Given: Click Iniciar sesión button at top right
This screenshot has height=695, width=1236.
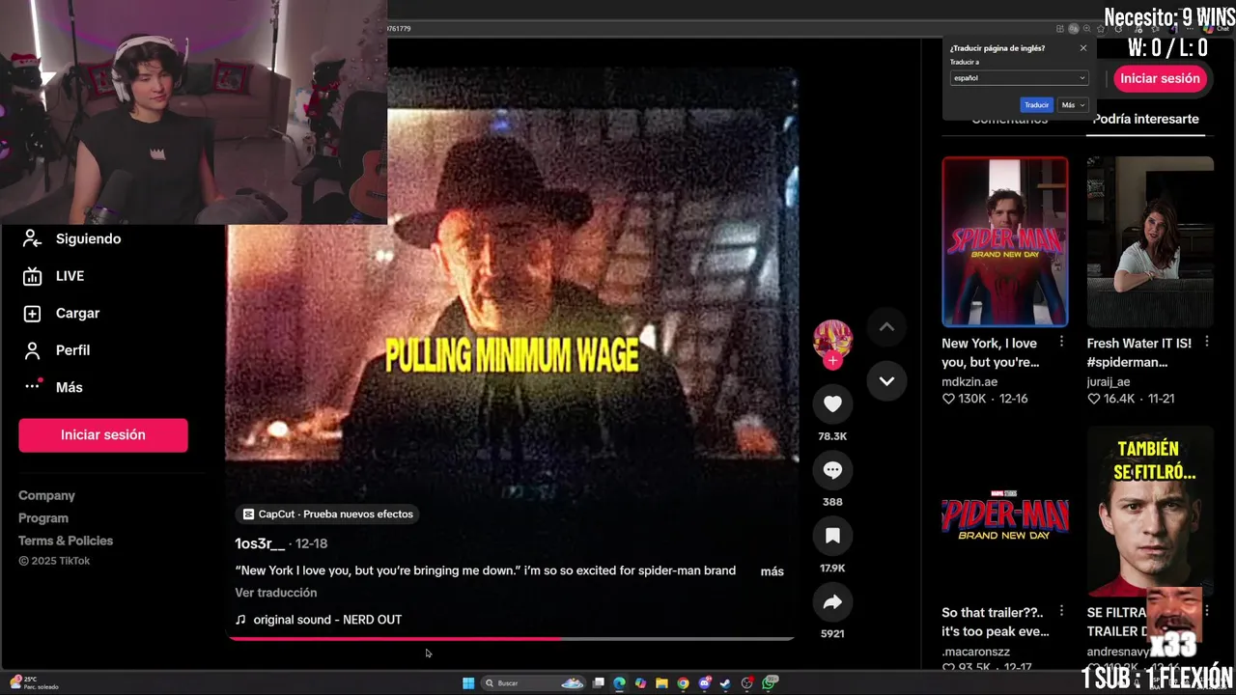Looking at the screenshot, I should pos(1160,79).
